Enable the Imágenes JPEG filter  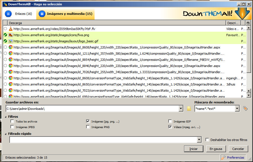click(12, 127)
